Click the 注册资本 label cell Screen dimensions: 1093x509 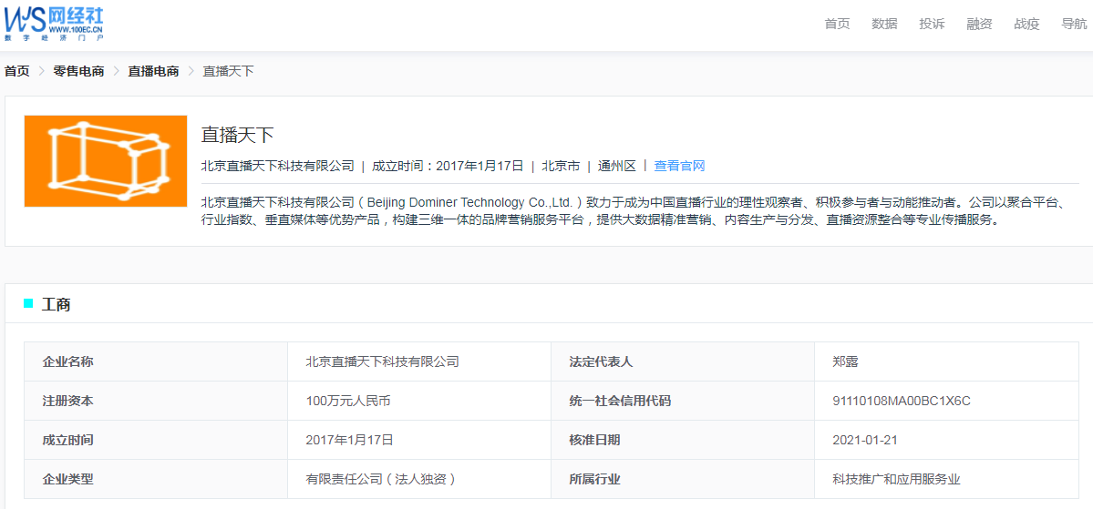[156, 401]
